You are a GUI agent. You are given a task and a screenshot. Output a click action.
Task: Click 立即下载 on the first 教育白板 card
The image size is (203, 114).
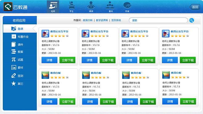tap(68, 102)
